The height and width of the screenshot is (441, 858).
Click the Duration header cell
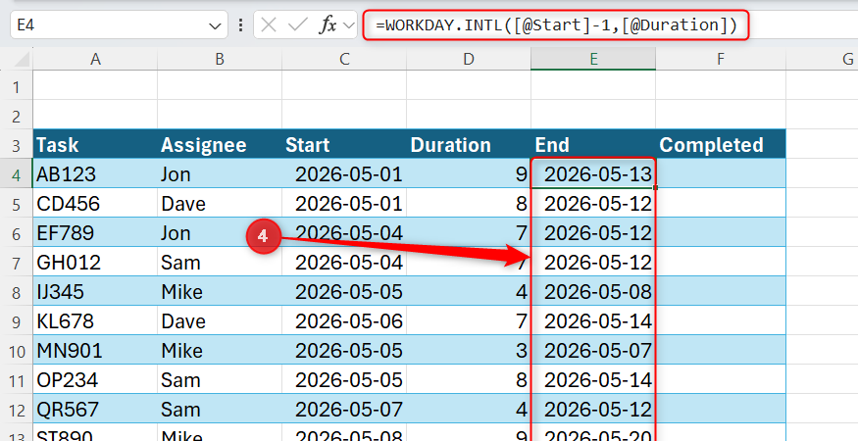click(469, 144)
